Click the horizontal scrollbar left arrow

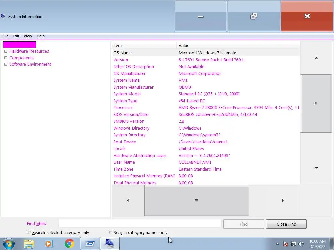coord(128,201)
